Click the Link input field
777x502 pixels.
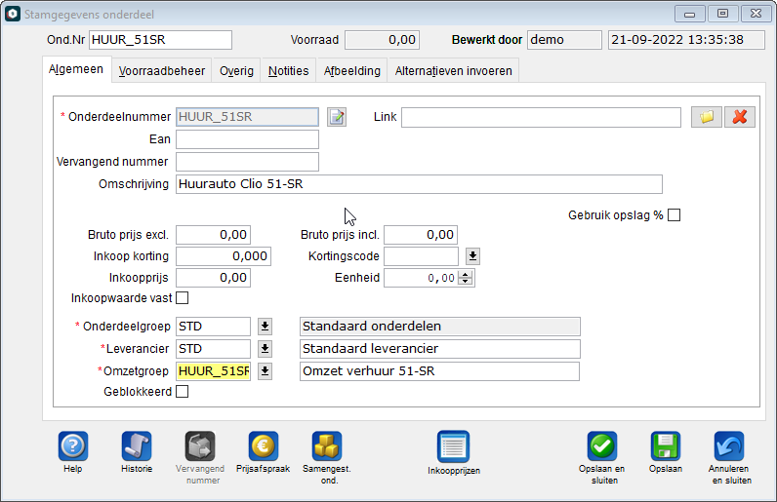(x=541, y=117)
